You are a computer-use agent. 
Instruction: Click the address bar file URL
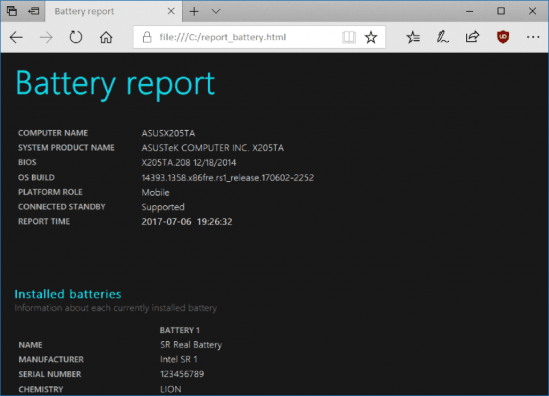click(222, 37)
